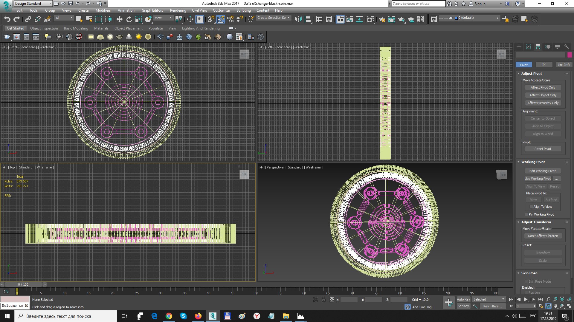Image resolution: width=574 pixels, height=322 pixels.
Task: Switch to the Link Info tab
Action: pyautogui.click(x=564, y=65)
